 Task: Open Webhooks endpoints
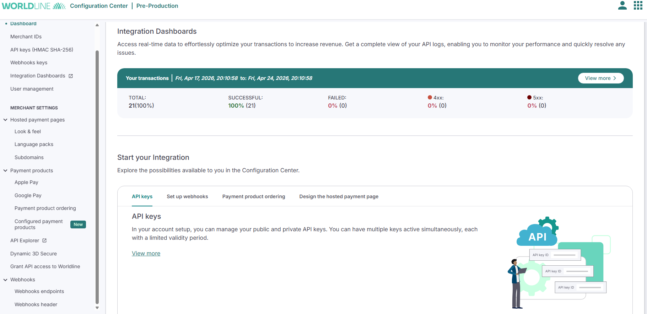point(39,291)
